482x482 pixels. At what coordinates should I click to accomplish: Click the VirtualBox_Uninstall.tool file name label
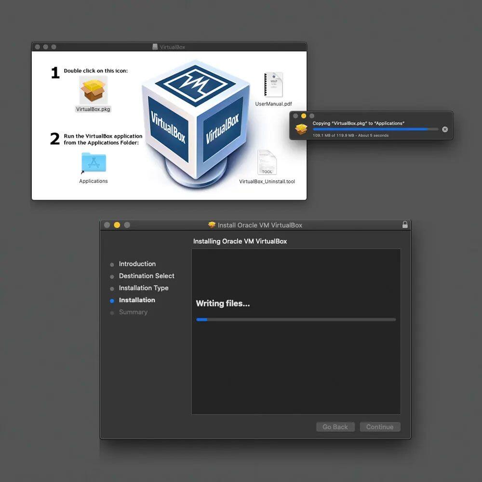click(267, 182)
